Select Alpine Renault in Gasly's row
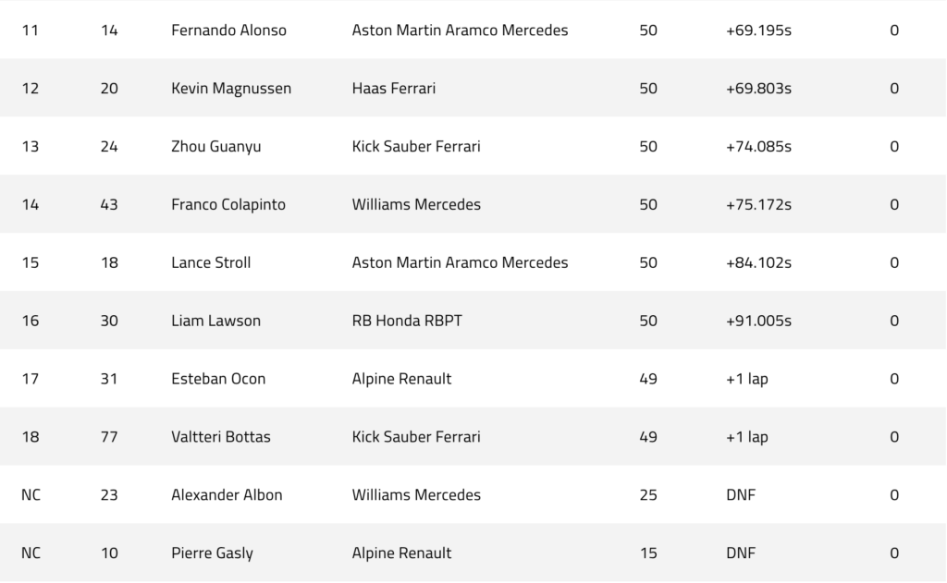The width and height of the screenshot is (947, 583). click(x=401, y=553)
